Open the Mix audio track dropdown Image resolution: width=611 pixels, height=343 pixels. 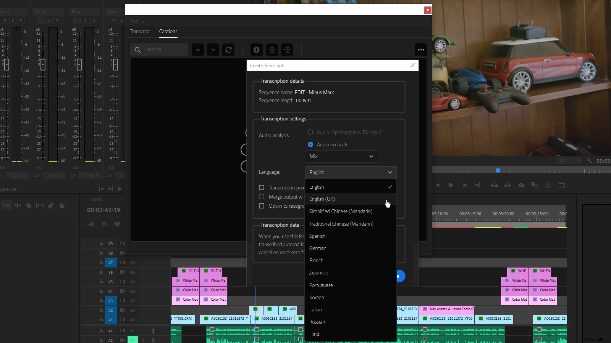click(341, 156)
